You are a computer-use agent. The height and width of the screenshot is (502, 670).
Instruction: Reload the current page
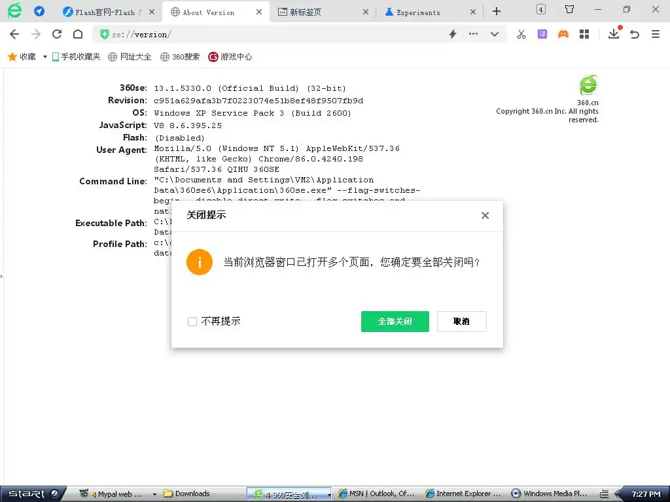pos(57,34)
